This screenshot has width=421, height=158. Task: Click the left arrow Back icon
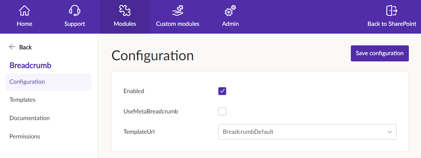[x=13, y=47]
